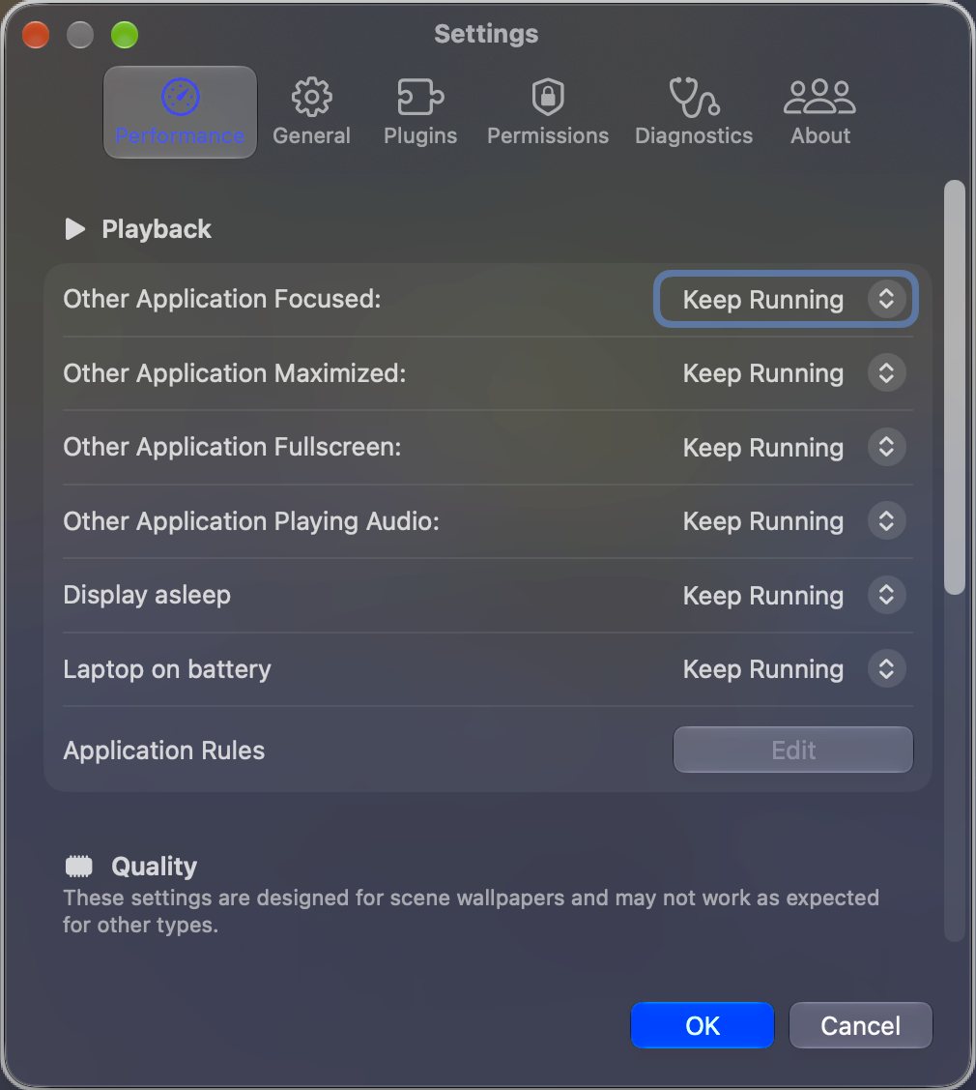Open the Other Application Focused dropdown
The height and width of the screenshot is (1090, 976).
786,299
